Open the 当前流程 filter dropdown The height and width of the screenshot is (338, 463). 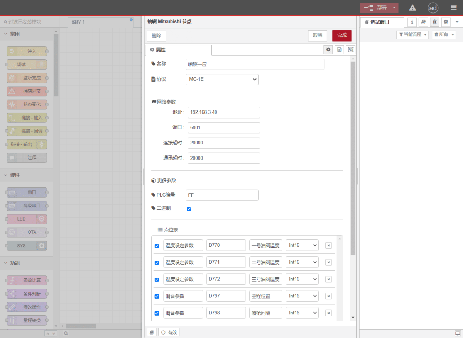(x=412, y=34)
